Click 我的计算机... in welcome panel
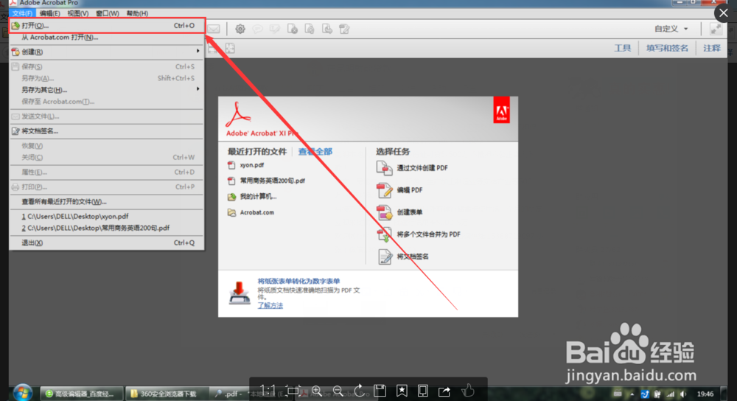The width and height of the screenshot is (737, 401). pos(258,197)
